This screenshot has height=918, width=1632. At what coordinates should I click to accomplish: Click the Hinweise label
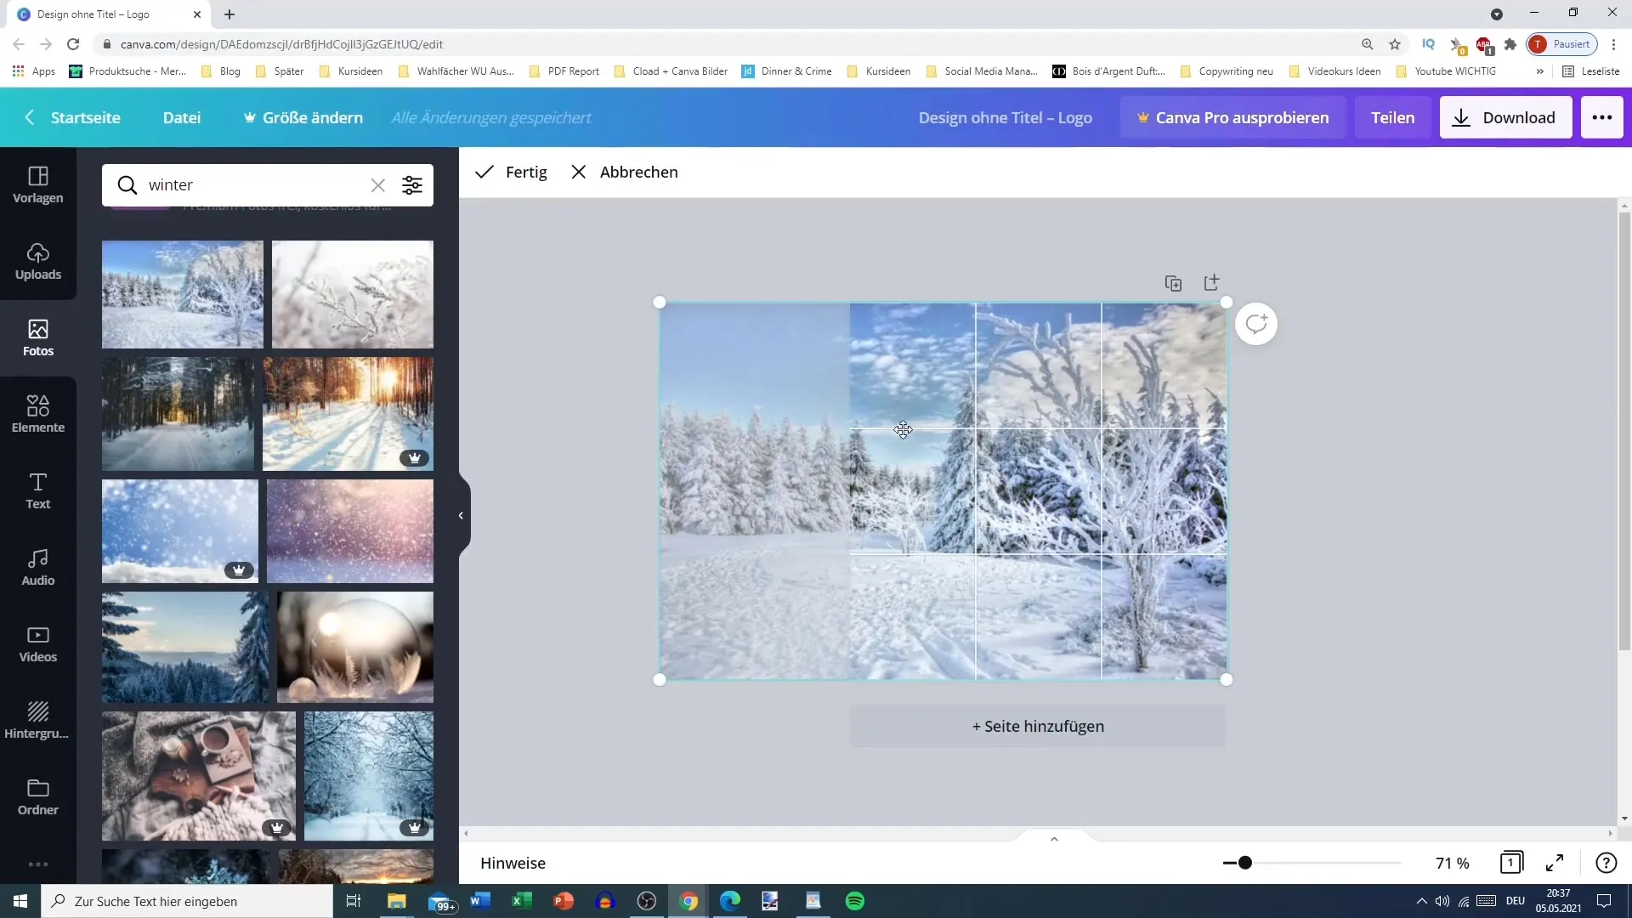pos(513,863)
